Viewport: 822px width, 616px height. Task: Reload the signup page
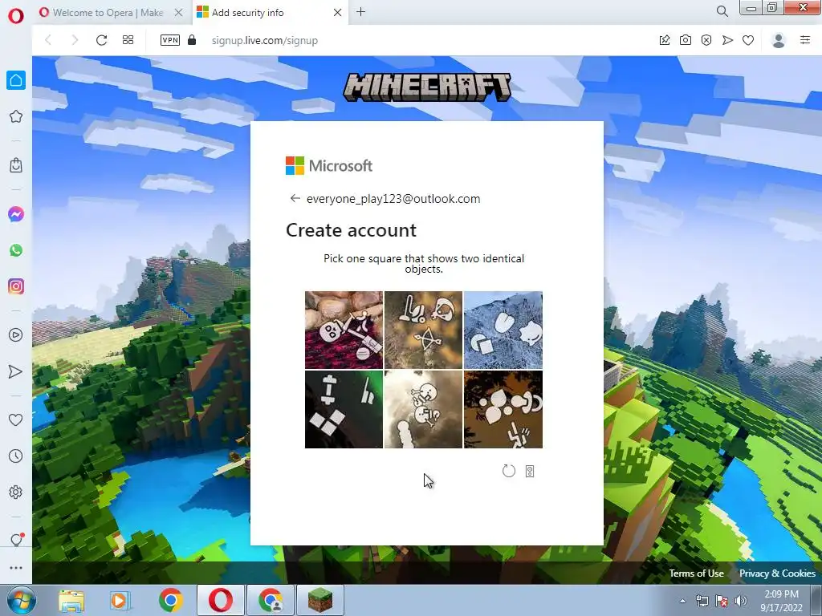click(x=102, y=40)
